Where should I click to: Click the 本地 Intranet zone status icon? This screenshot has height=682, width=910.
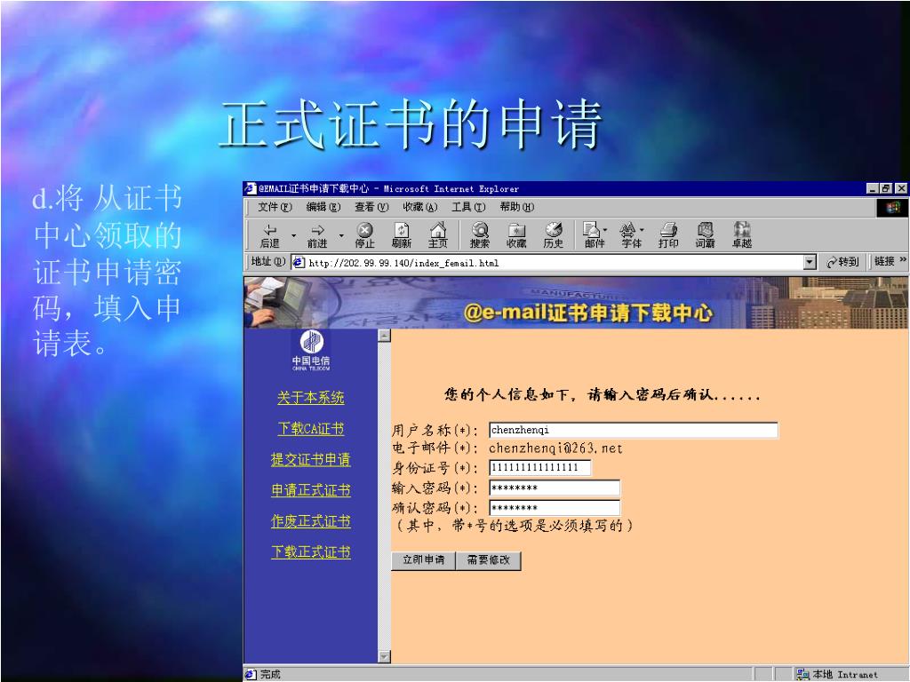pos(802,675)
